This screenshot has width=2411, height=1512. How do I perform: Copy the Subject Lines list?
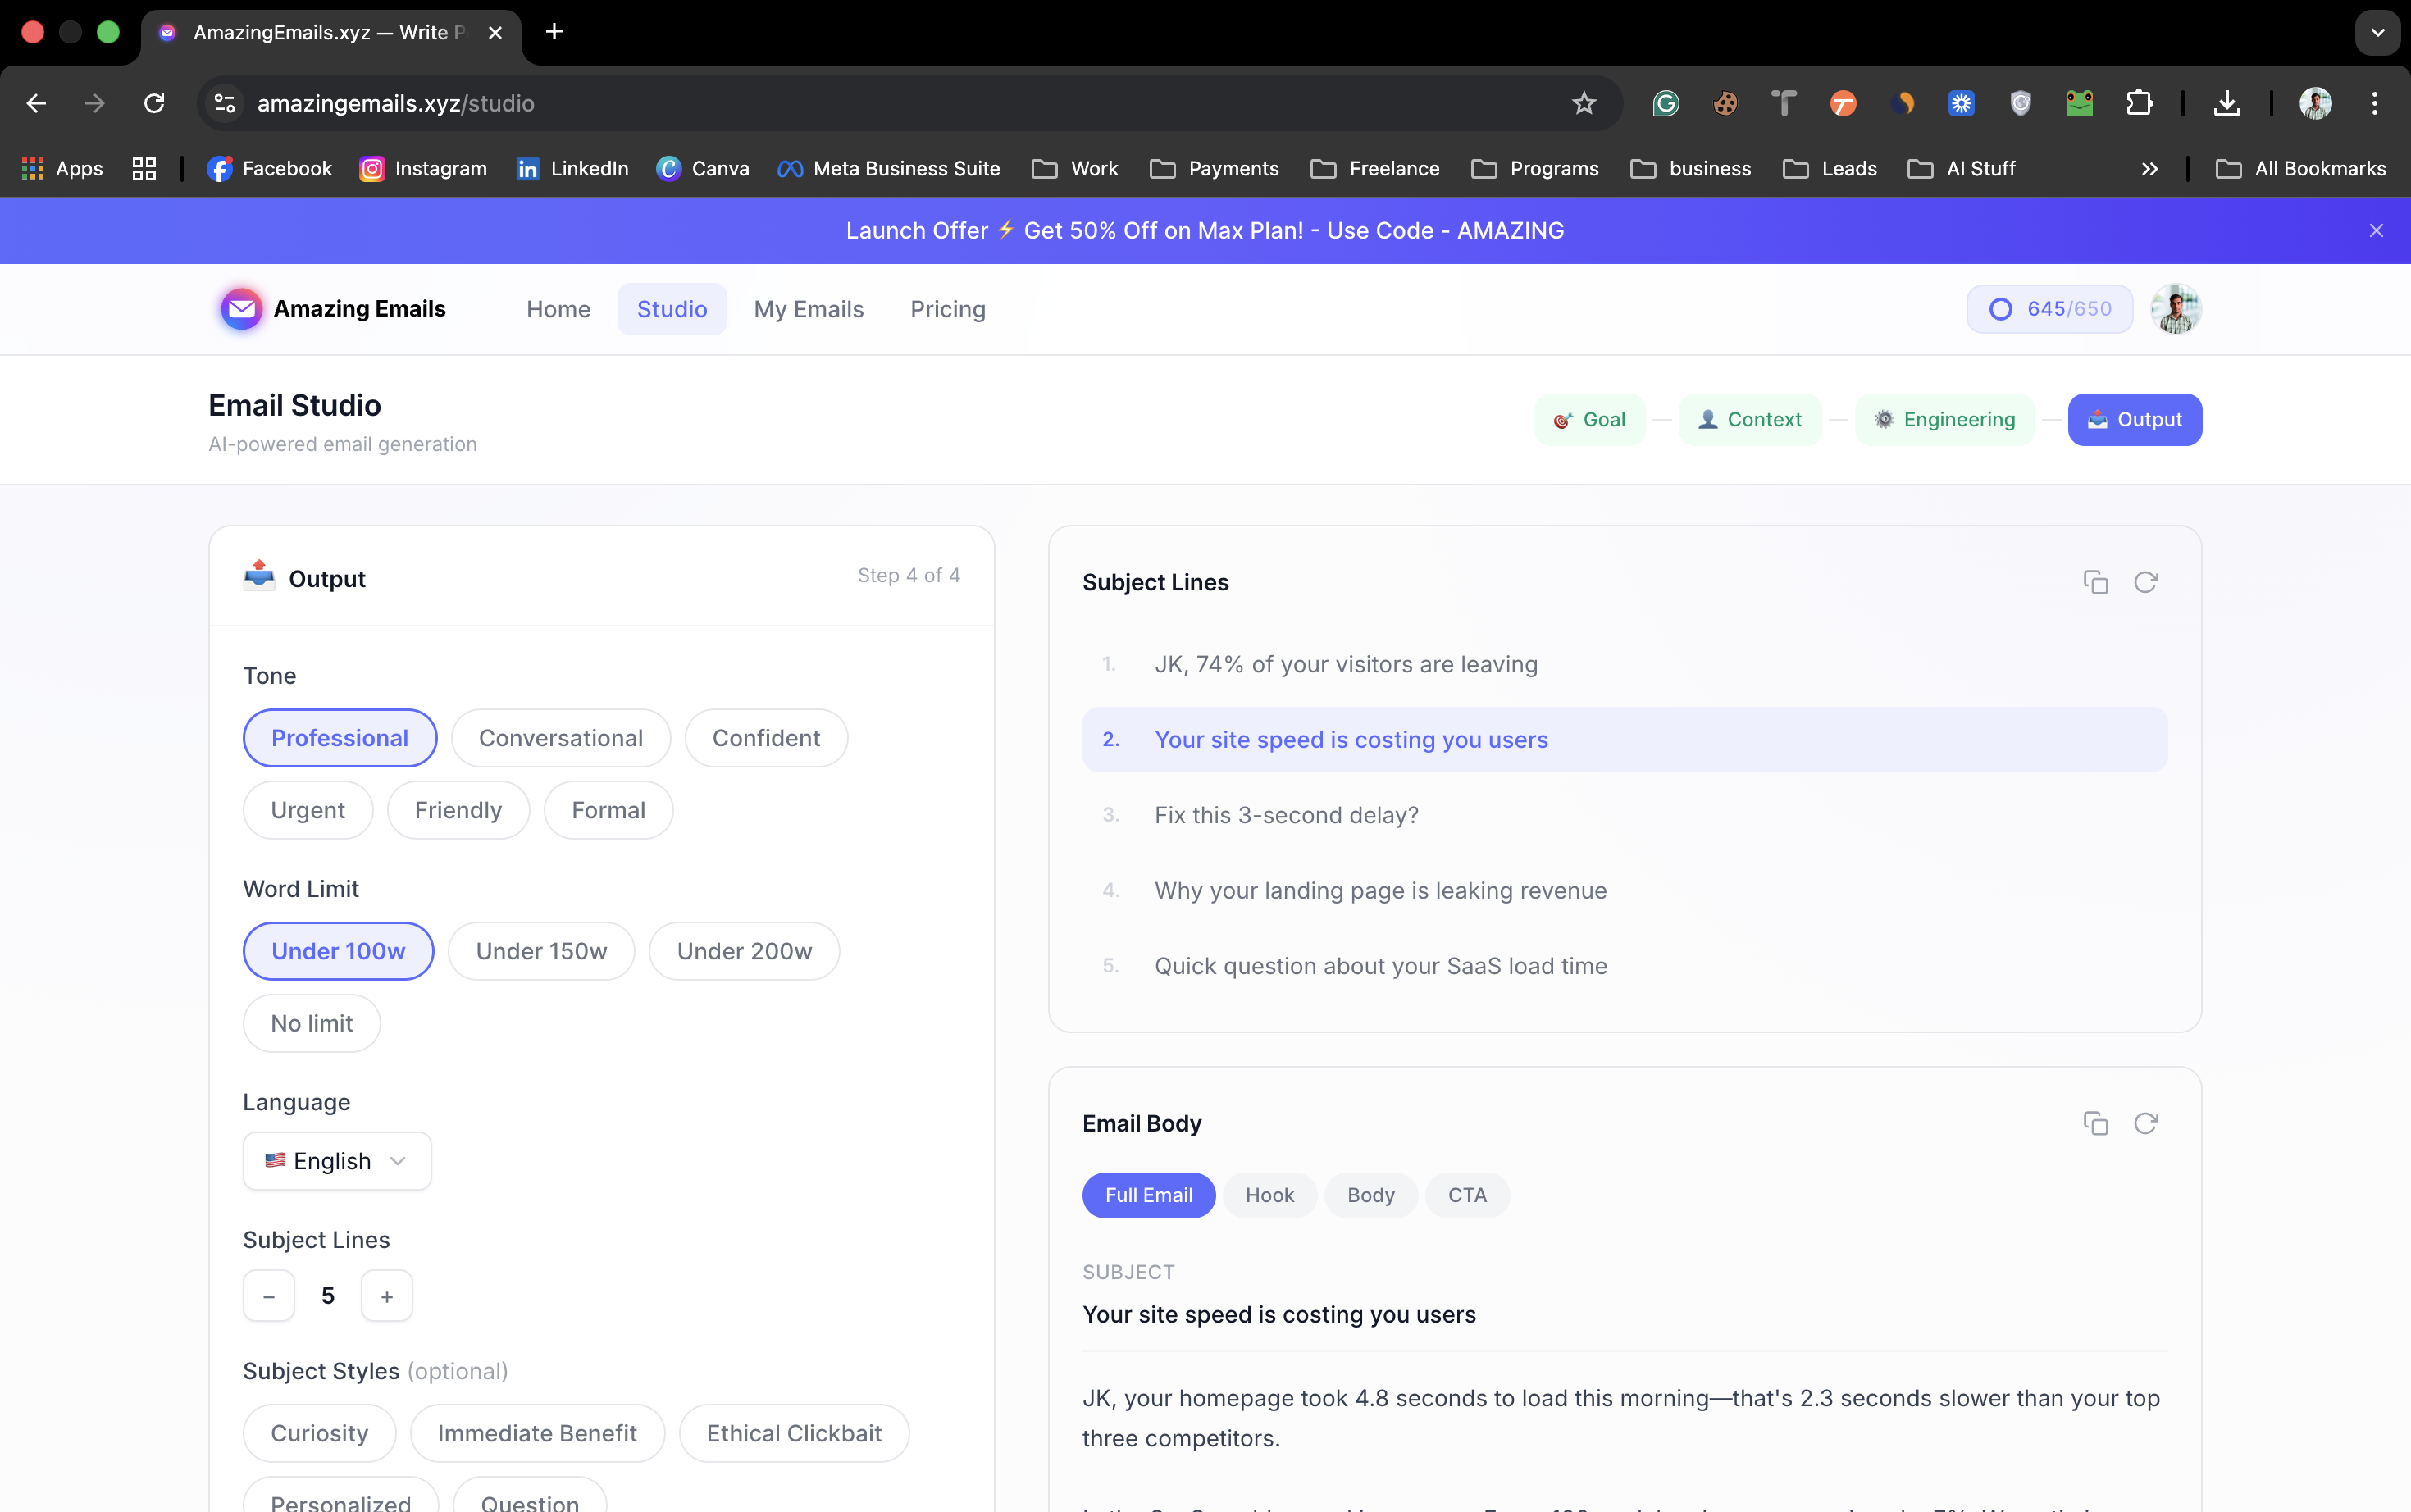coord(2095,582)
